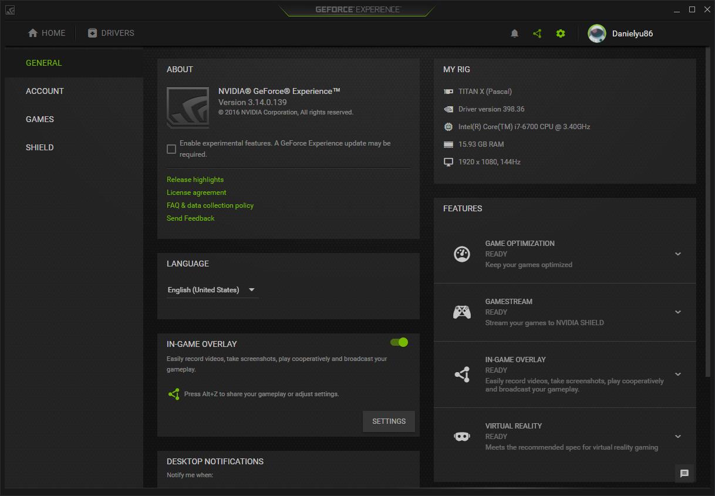This screenshot has height=496, width=715.
Task: Go to the Home tab
Action: 47,33
